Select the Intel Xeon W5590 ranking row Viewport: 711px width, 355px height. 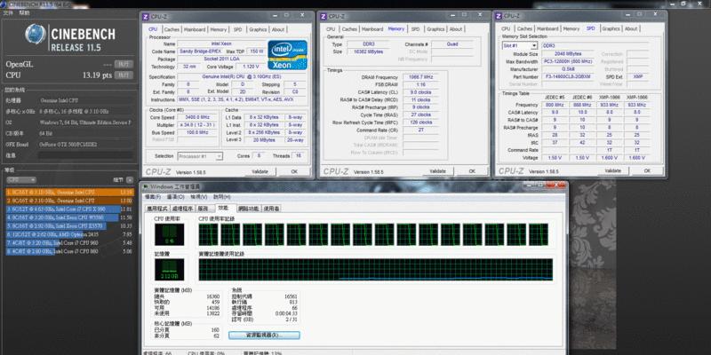(70, 217)
